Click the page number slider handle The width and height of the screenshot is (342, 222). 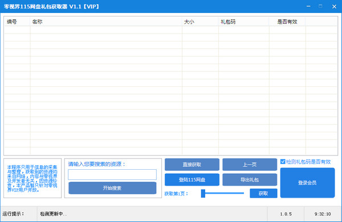pyautogui.click(x=203, y=193)
